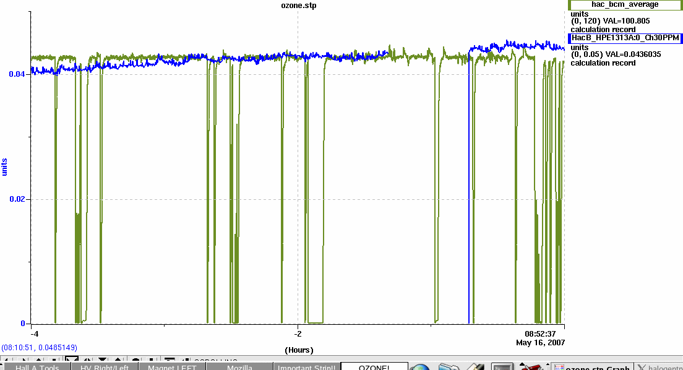Click the -4 hours x-axis label
This screenshot has width=683, height=370.
tap(35, 334)
